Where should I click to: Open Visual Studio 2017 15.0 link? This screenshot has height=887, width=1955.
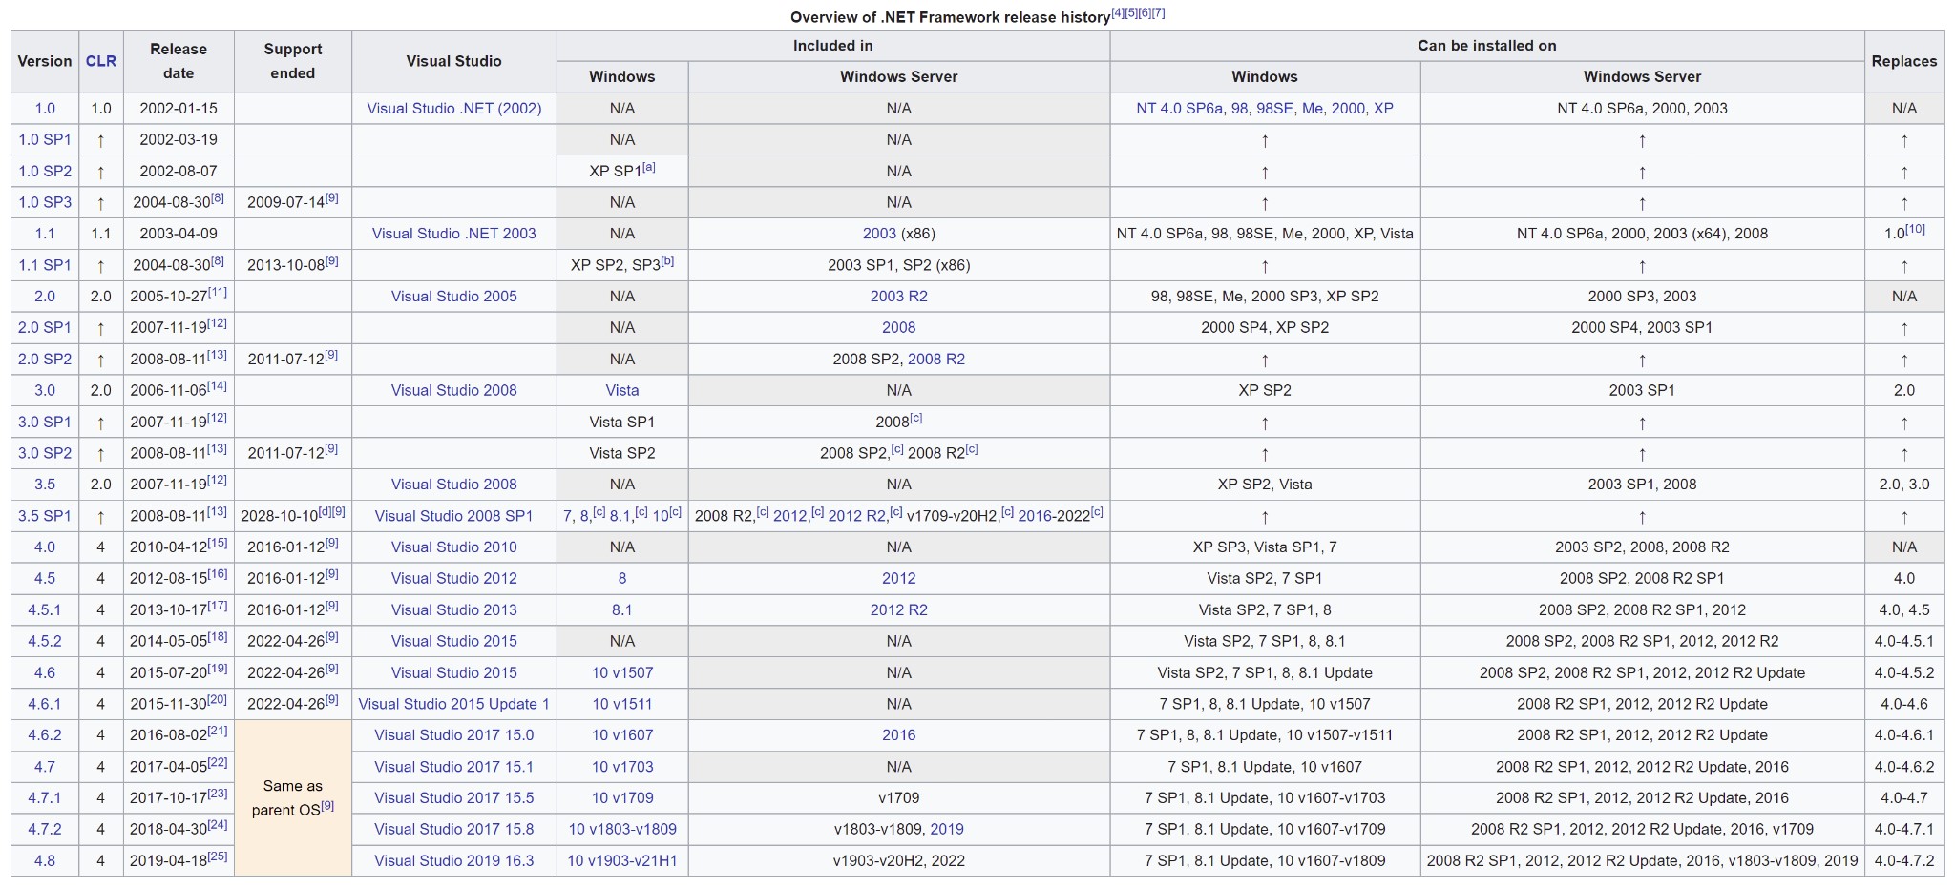(454, 735)
